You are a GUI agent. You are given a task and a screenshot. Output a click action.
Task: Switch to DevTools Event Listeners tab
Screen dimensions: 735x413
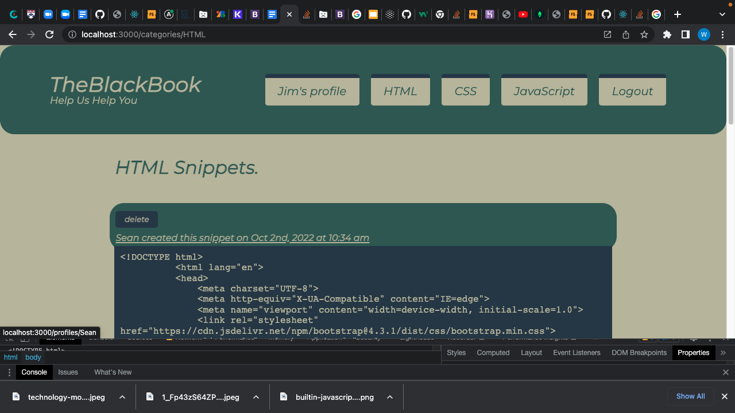pos(577,353)
